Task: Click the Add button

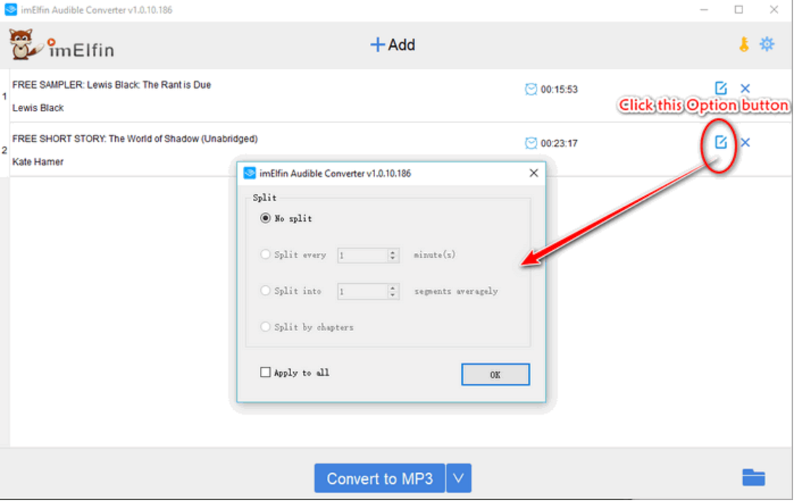Action: tap(392, 45)
